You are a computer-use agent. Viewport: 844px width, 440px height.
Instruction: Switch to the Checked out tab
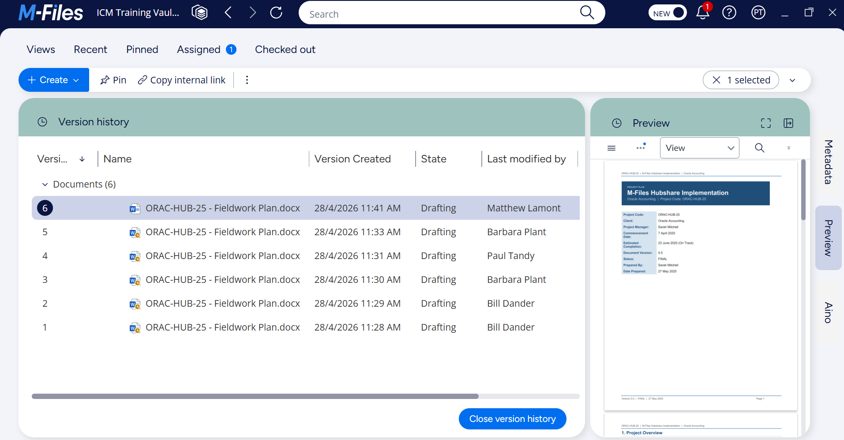pyautogui.click(x=285, y=49)
